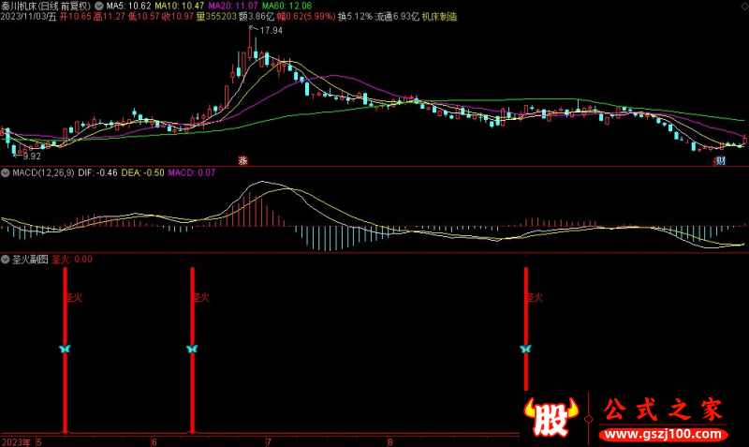The width and height of the screenshot is (749, 447).
Task: Click the red bull 股 logo
Action: coord(552,417)
